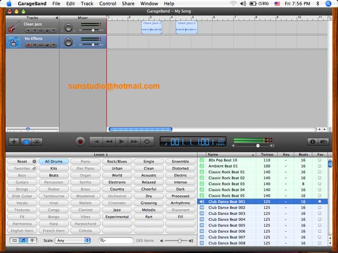Fast forward the playhead
This screenshot has width=338, height=253.
click(x=134, y=142)
